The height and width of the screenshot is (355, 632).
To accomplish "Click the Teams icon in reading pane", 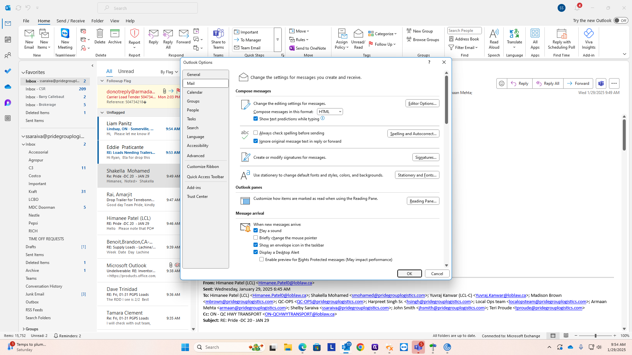I will tap(601, 83).
